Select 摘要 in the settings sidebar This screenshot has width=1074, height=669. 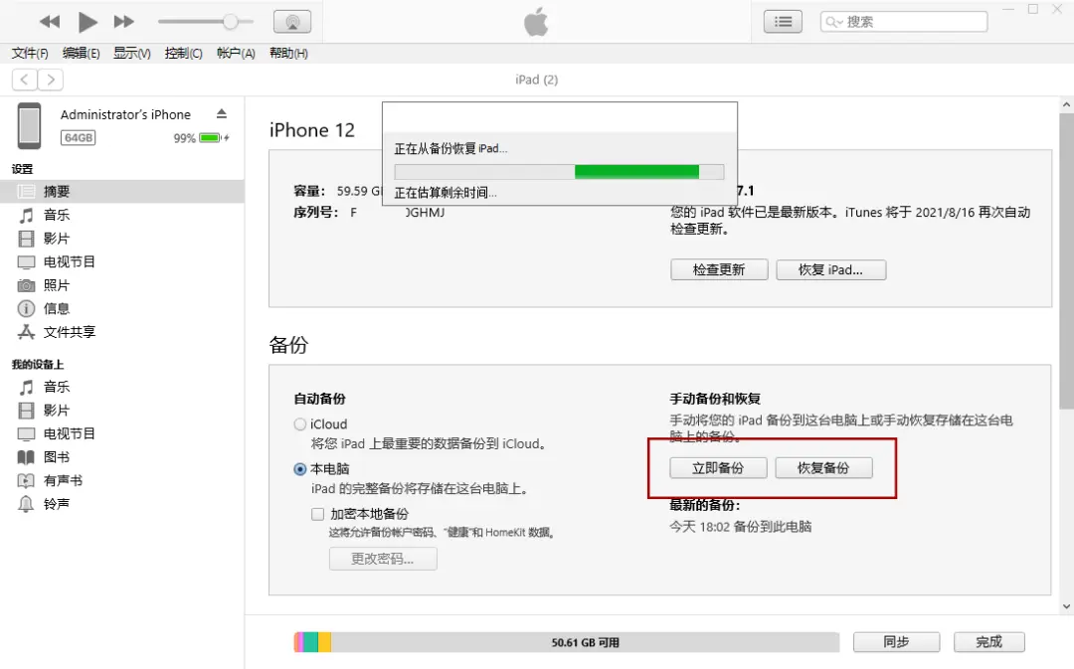click(122, 192)
